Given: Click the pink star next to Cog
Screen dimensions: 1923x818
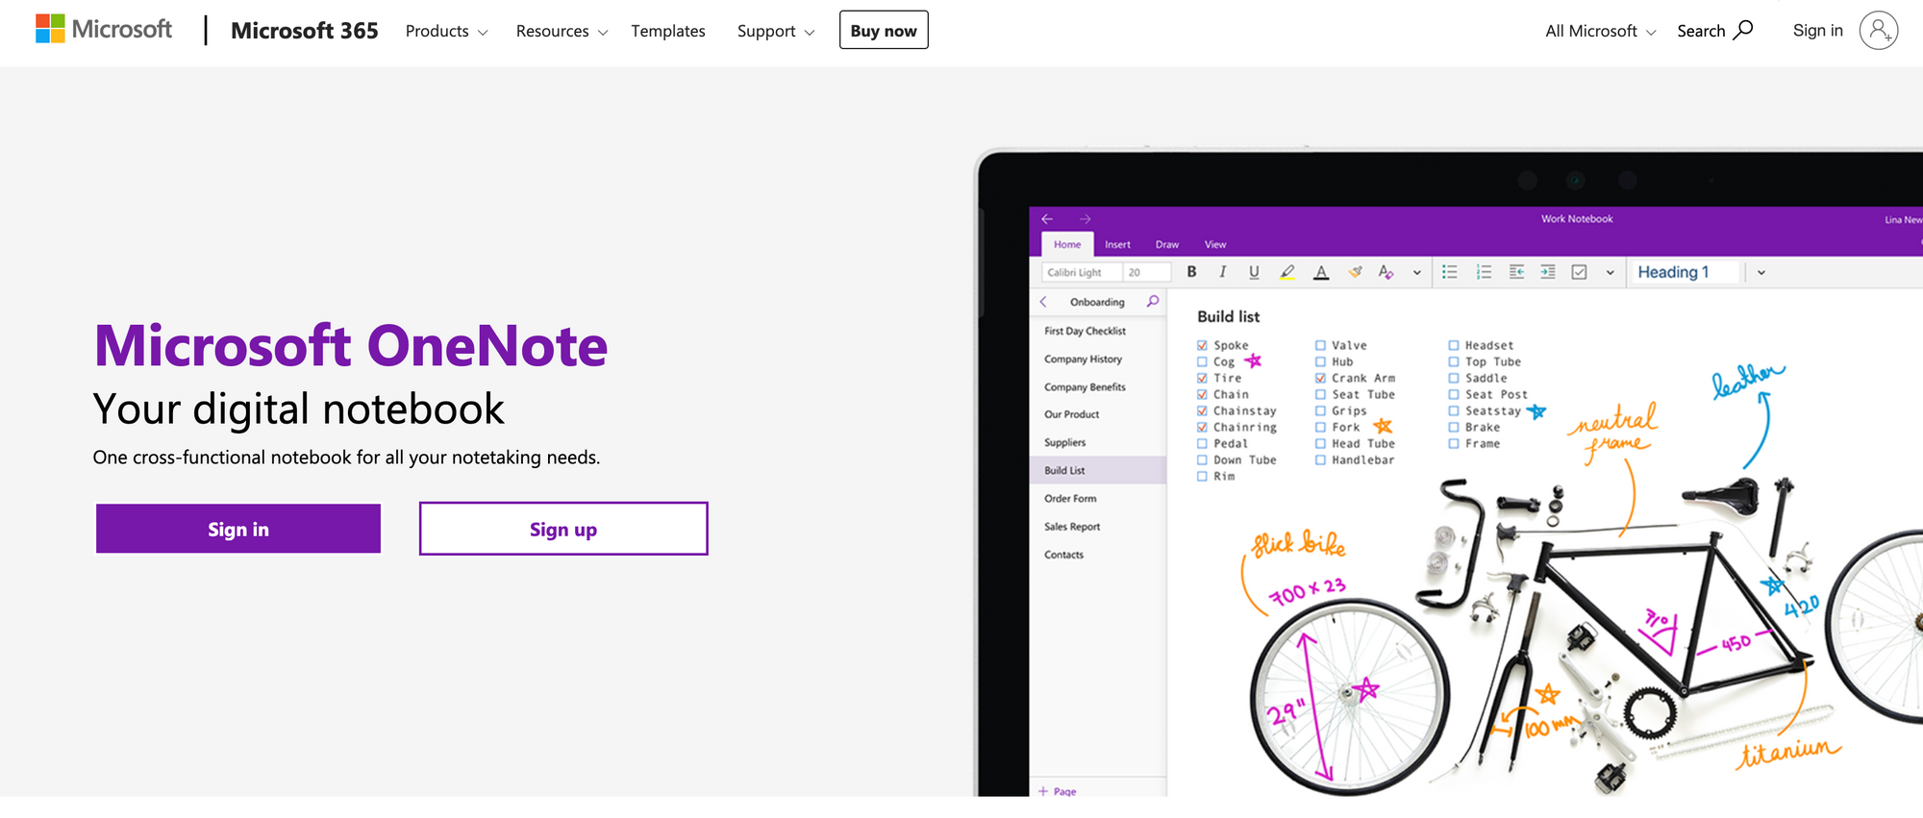Looking at the screenshot, I should [x=1253, y=361].
